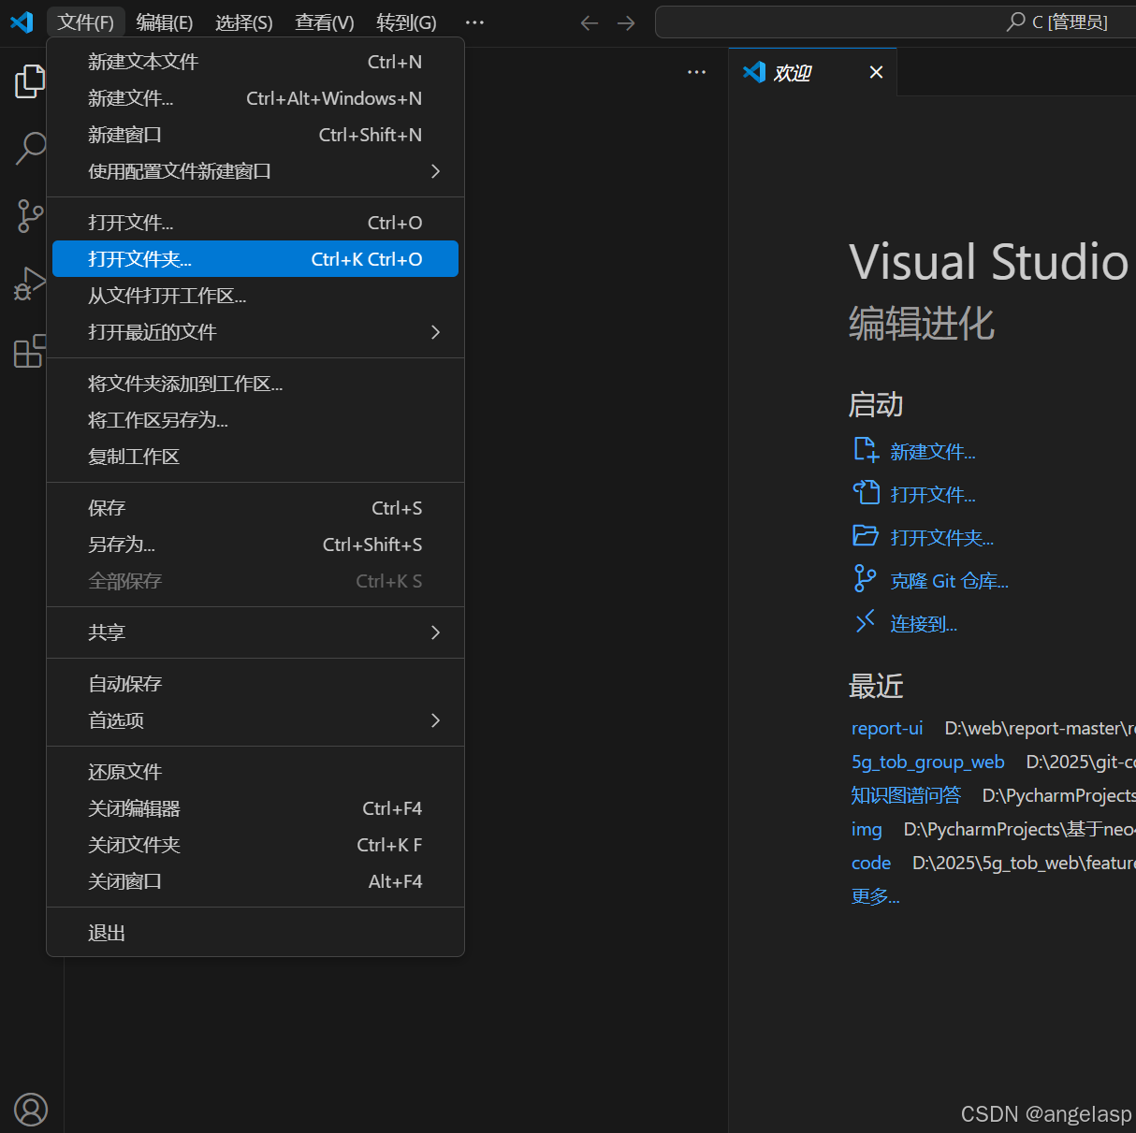
Task: Click the open folder icon under 启动
Action: pos(867,536)
